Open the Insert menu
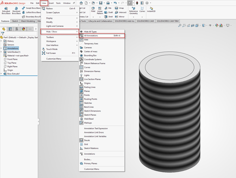Viewport: 236px width, 178px height. click(51, 3)
